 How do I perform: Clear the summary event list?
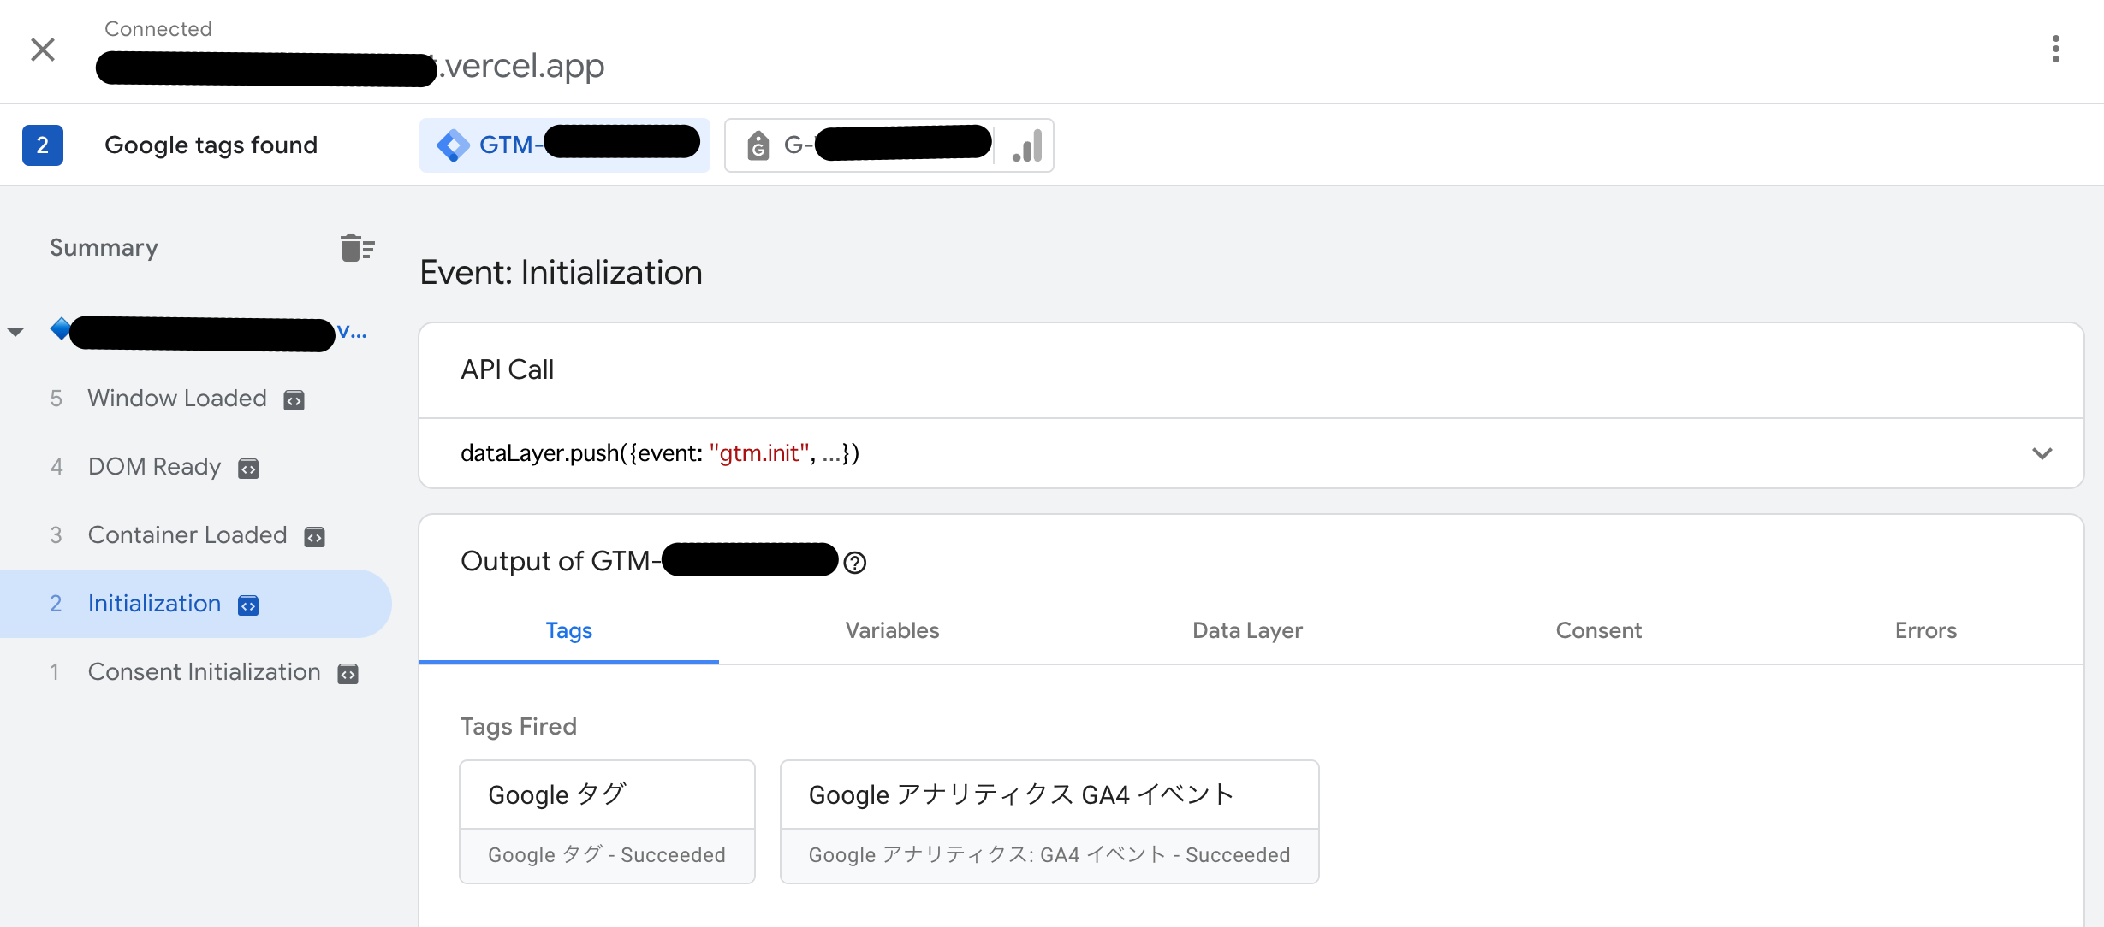click(x=358, y=247)
